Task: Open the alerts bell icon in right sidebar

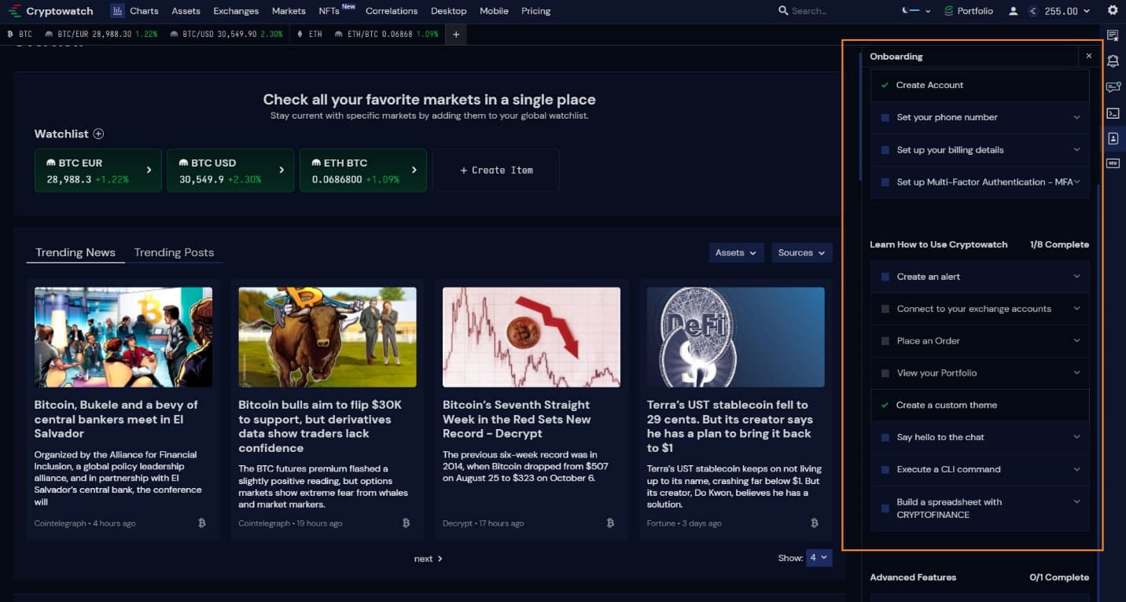Action: pyautogui.click(x=1113, y=61)
